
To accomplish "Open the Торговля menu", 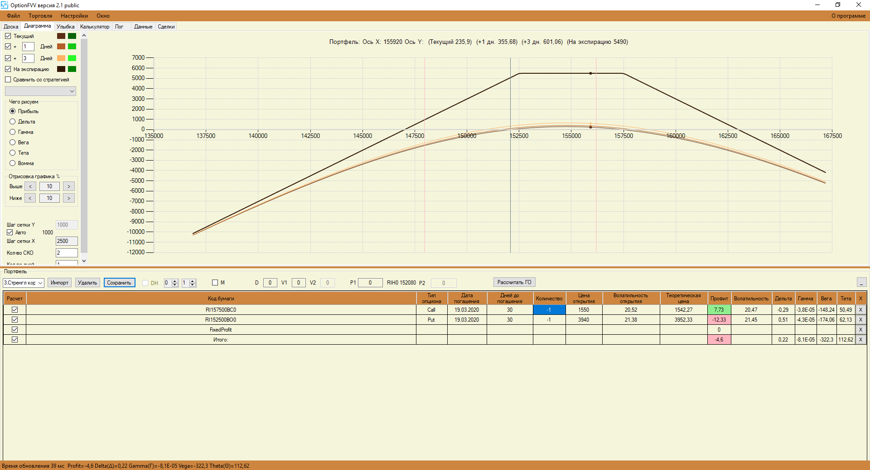I will pyautogui.click(x=40, y=16).
